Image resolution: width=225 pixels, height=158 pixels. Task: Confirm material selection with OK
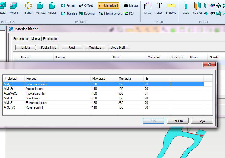point(153,121)
